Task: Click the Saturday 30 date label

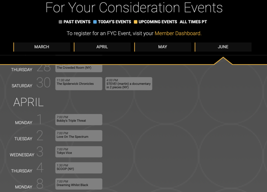Action: coord(31,83)
